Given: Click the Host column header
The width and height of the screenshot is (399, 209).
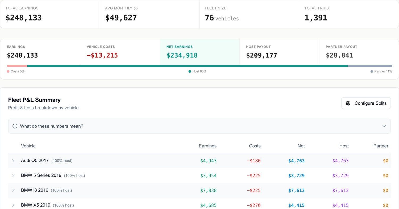Looking at the screenshot, I should pyautogui.click(x=344, y=146).
